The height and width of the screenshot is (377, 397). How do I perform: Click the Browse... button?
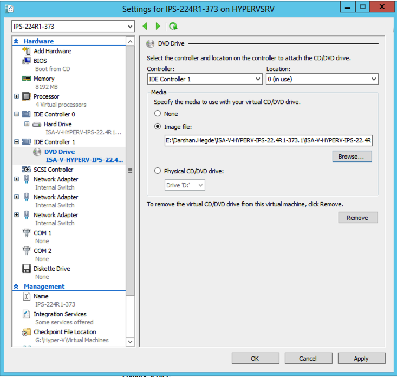(352, 157)
